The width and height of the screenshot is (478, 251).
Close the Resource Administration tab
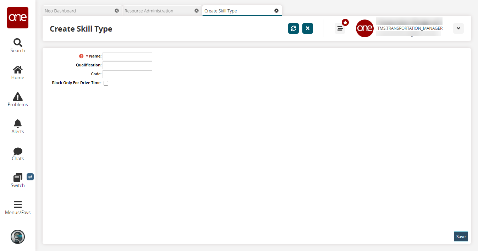click(x=197, y=11)
